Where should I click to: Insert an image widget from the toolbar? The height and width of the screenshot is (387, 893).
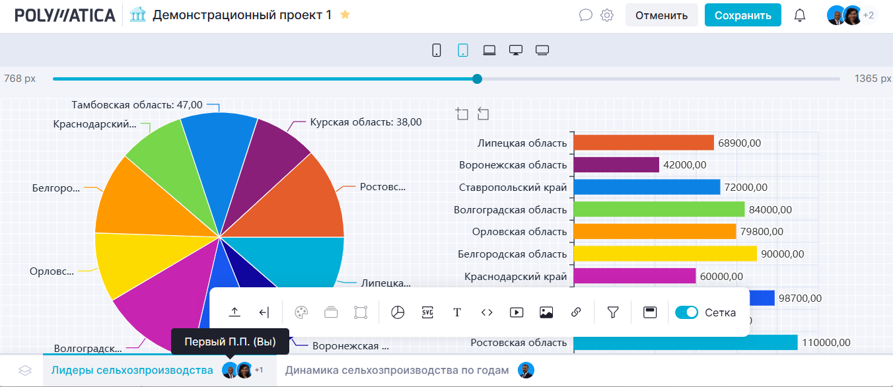(x=546, y=312)
